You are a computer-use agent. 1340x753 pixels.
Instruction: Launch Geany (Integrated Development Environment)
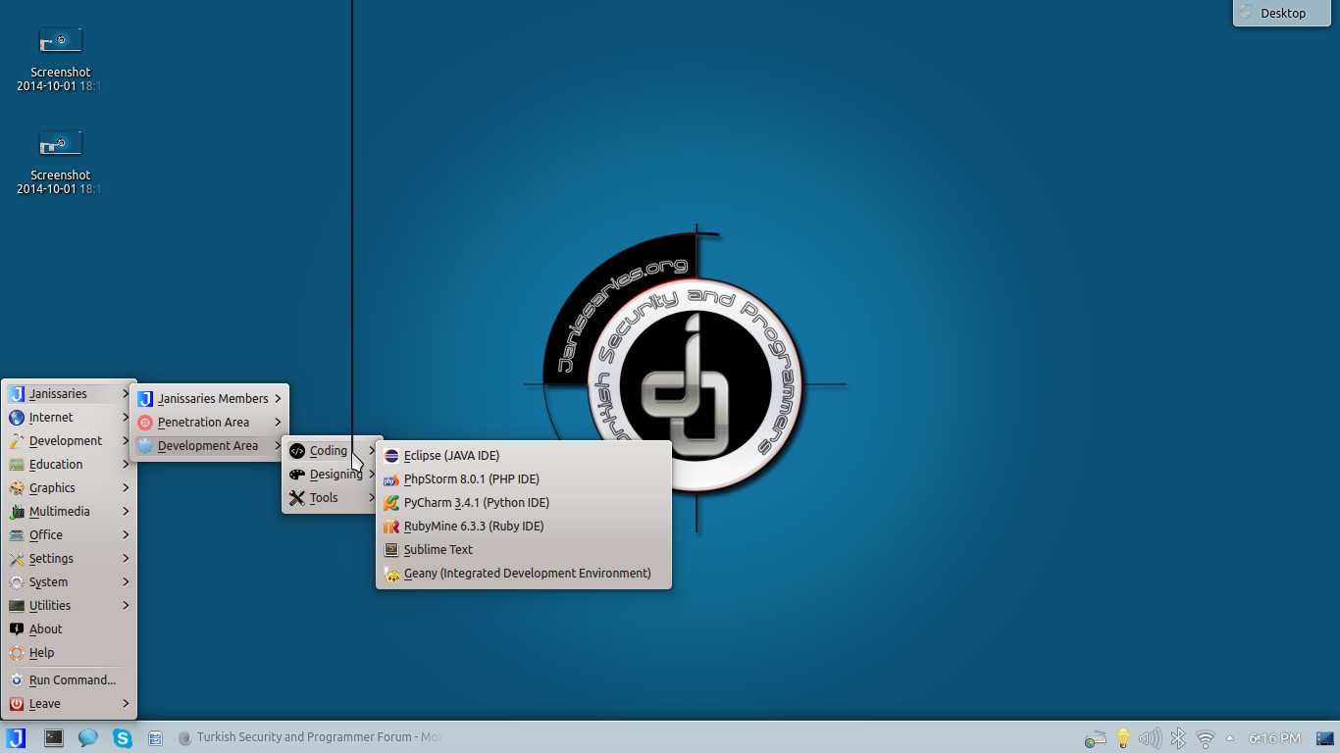click(524, 574)
